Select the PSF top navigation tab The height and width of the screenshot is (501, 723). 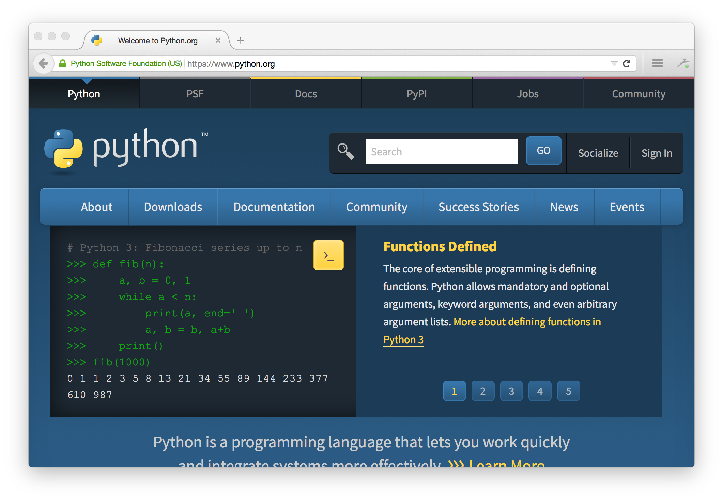click(195, 94)
